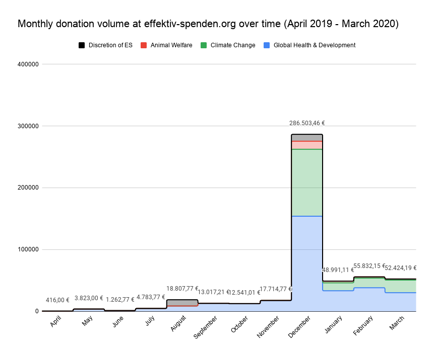Image resolution: width=434 pixels, height=356 pixels.
Task: Select the Climate Change legend label
Action: pyautogui.click(x=233, y=45)
